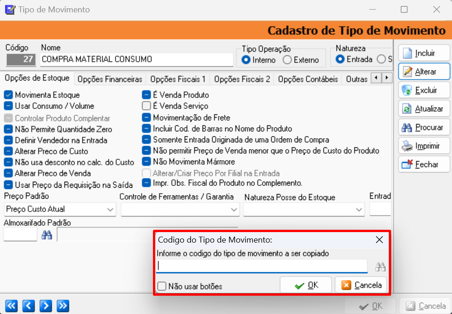Click the Alterar button

coord(424,71)
